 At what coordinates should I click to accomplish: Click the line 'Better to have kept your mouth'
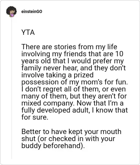coord(71,132)
